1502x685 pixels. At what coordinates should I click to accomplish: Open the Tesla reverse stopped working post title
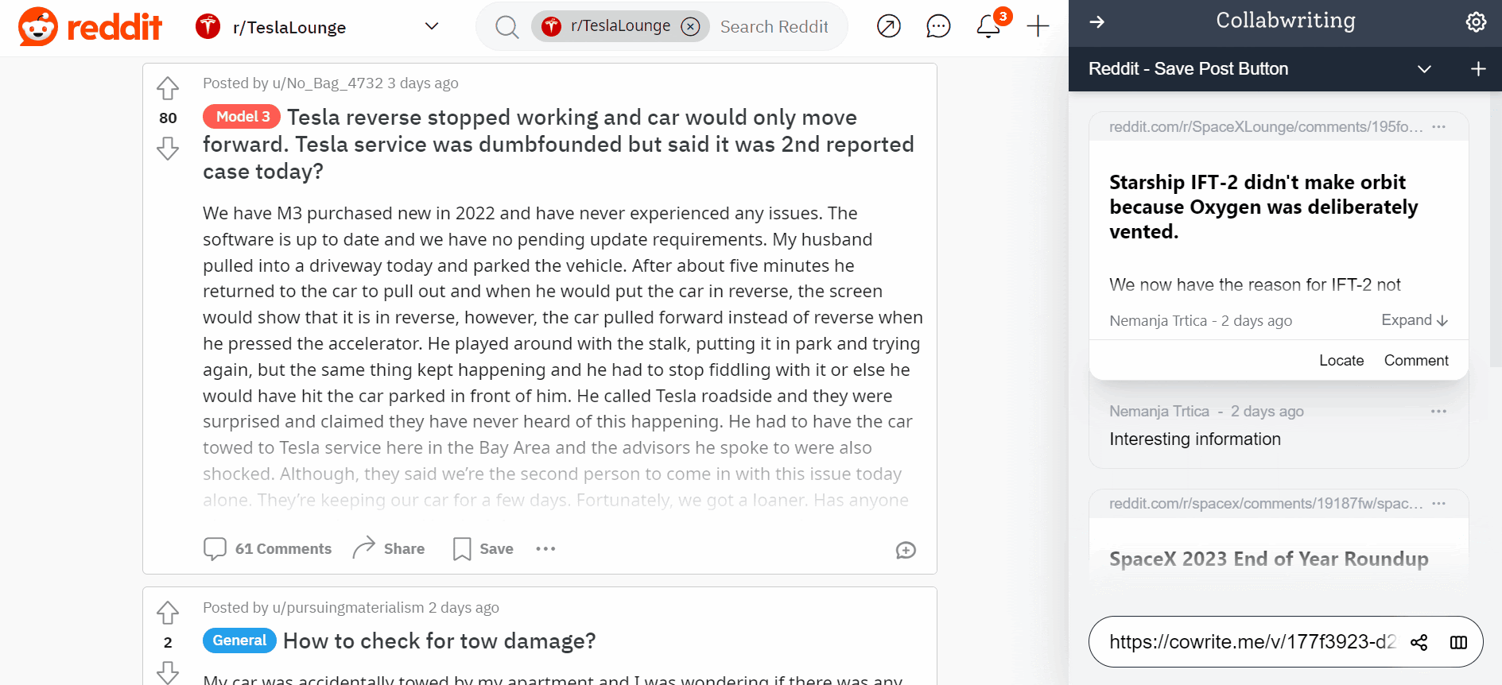(x=558, y=144)
